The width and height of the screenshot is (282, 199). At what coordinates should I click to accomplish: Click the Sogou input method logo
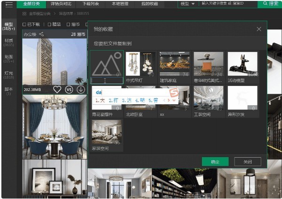(x=173, y=91)
